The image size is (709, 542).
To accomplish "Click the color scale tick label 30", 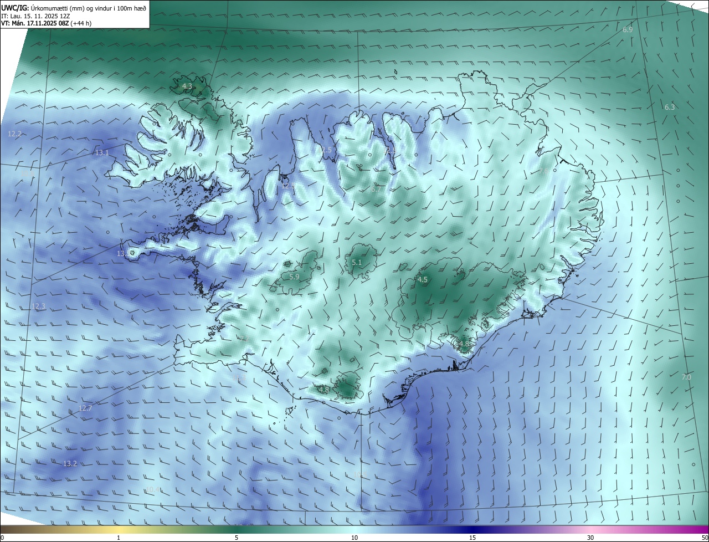I will pos(590,538).
